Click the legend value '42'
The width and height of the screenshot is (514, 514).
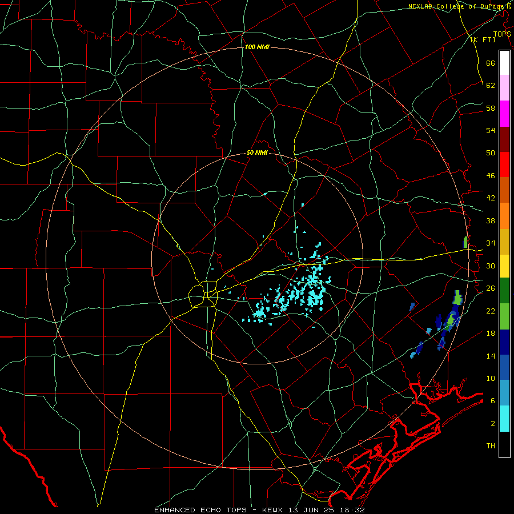(x=491, y=198)
